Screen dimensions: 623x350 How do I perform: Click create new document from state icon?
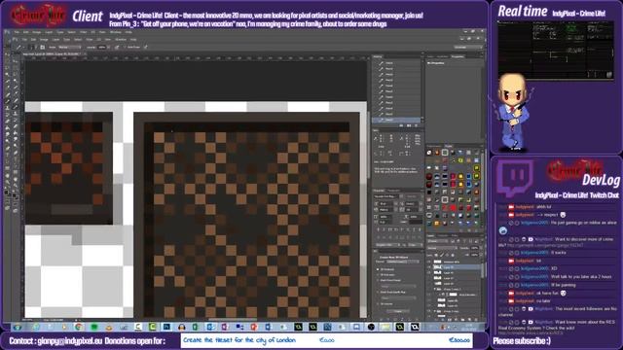click(x=401, y=125)
